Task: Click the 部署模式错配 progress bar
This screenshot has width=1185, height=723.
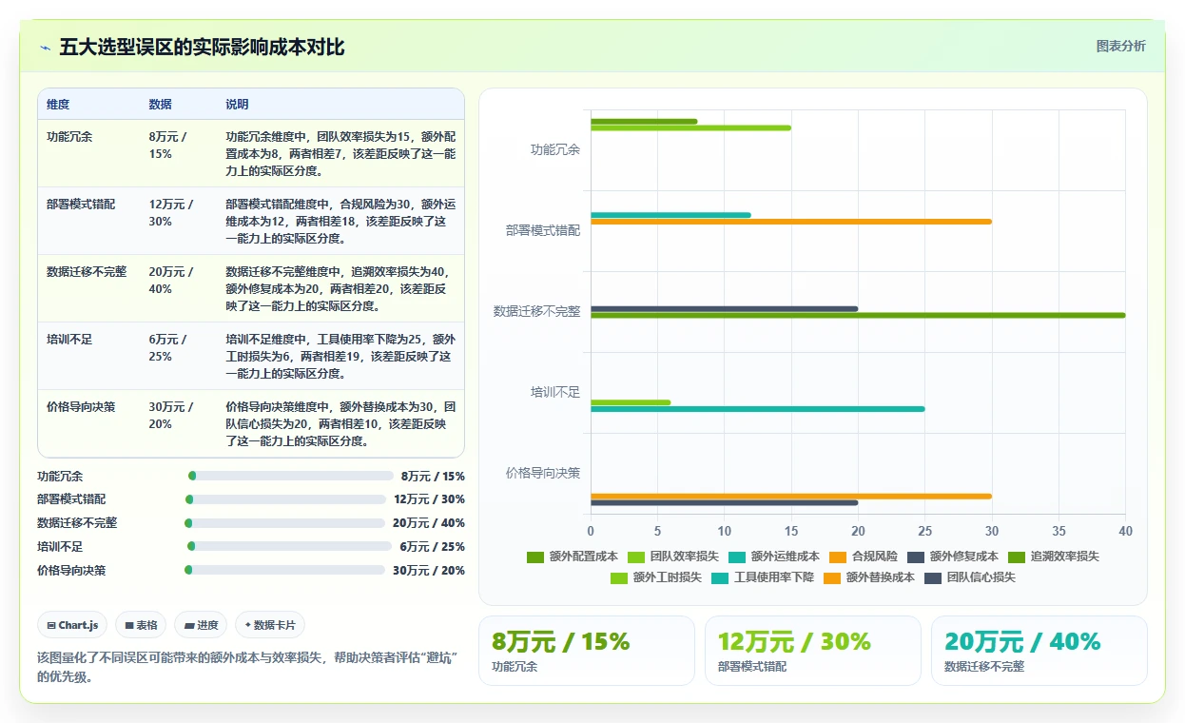Action: click(x=285, y=499)
